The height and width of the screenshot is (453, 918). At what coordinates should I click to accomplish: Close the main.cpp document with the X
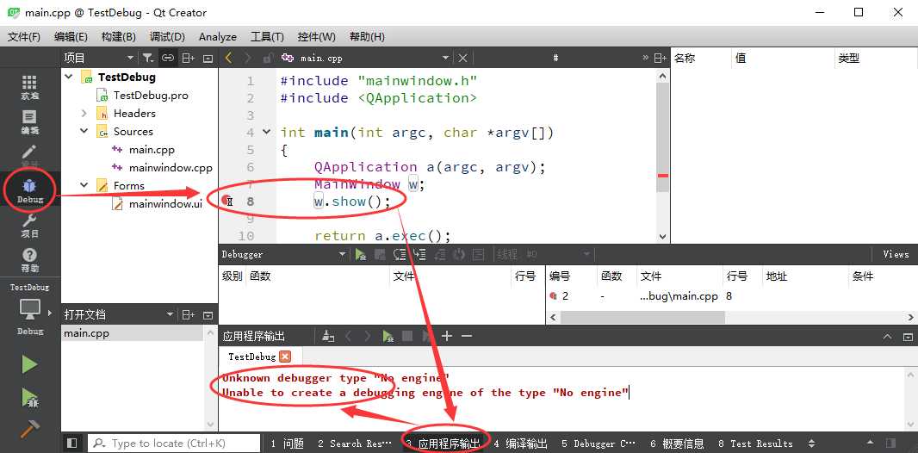[462, 58]
